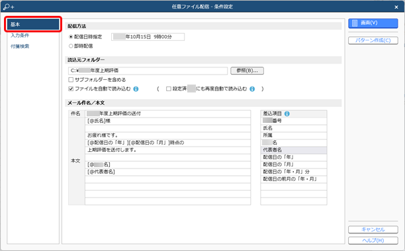Click the 画面(V) button
Screen dimensions: 405x251
coord(373,23)
